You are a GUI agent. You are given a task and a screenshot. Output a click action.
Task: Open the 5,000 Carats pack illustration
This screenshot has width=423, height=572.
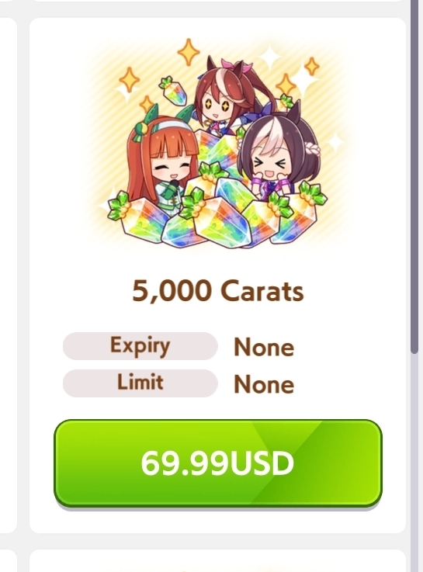point(217,144)
